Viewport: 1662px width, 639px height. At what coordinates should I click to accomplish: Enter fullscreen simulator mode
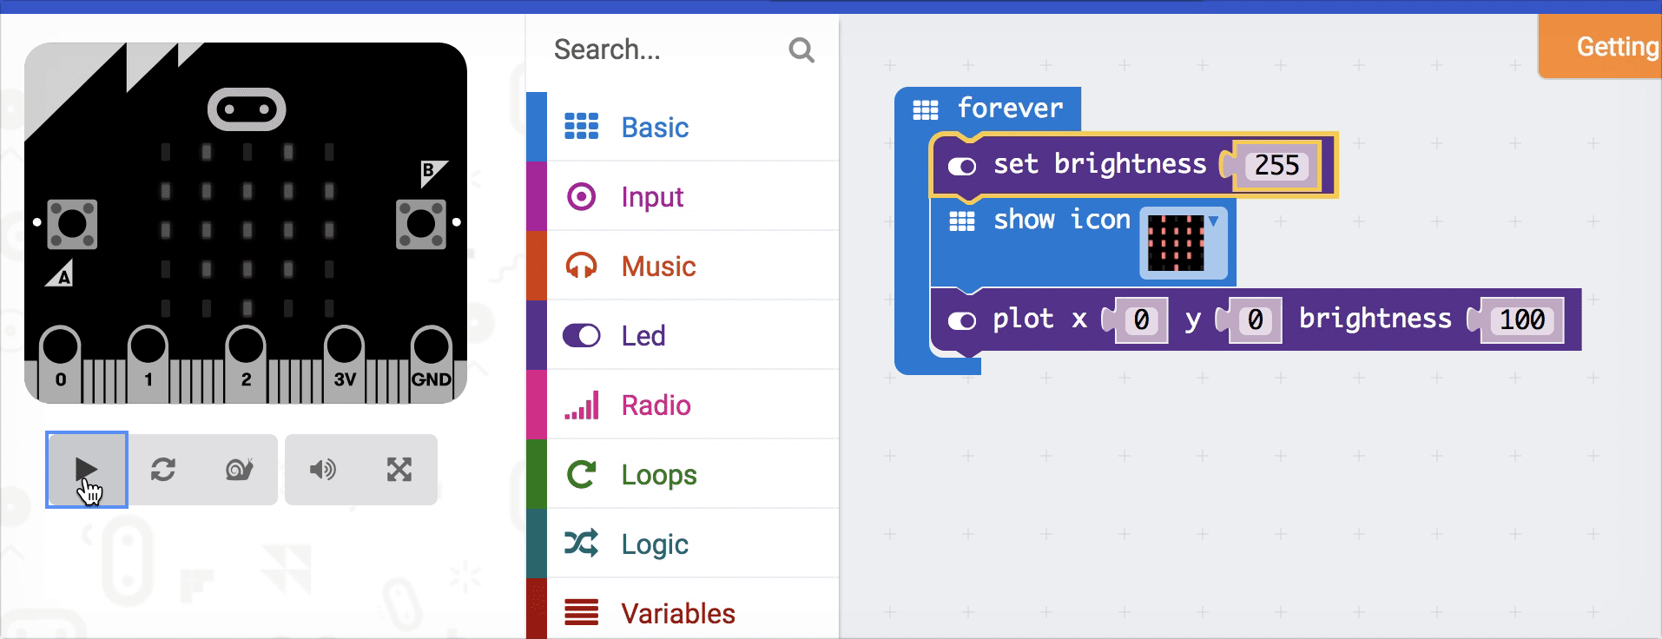point(398,470)
